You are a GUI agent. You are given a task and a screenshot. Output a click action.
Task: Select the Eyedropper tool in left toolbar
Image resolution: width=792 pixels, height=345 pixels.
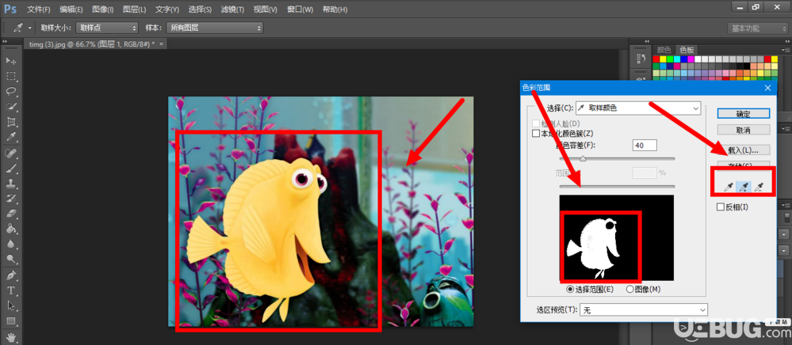point(10,137)
